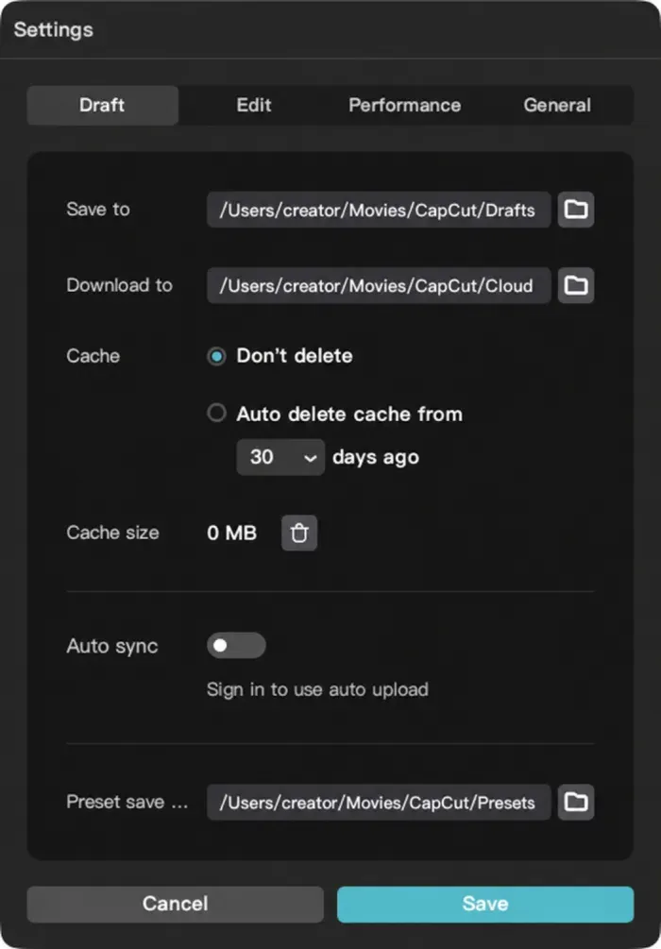Click the Cancel button
Screen dimensions: 661x949
click(175, 905)
